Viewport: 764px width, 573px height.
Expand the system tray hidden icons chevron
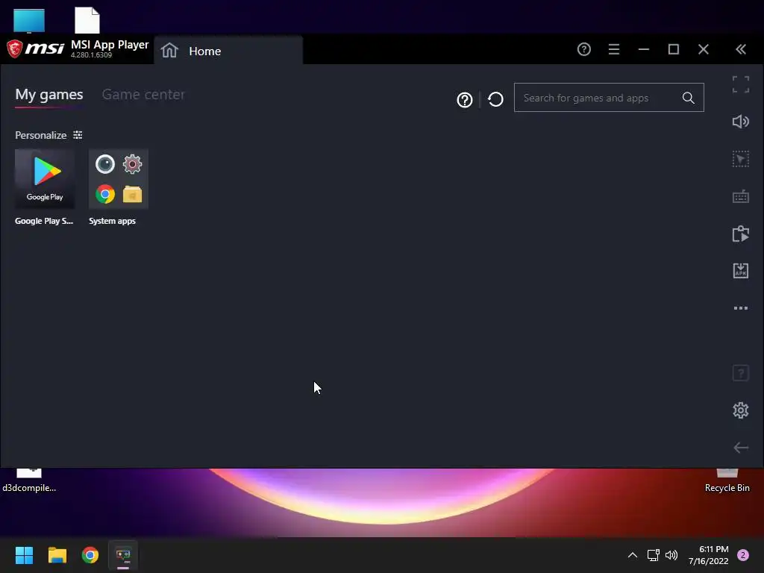click(633, 555)
